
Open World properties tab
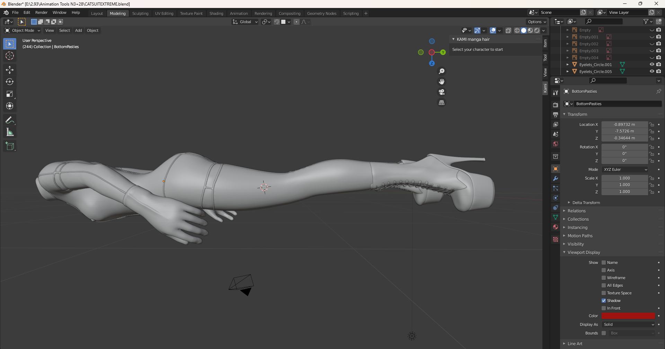pos(556,144)
